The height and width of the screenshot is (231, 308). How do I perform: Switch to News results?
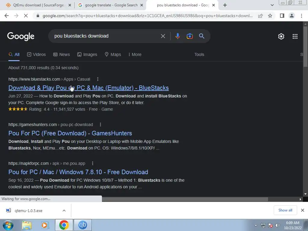[61, 54]
